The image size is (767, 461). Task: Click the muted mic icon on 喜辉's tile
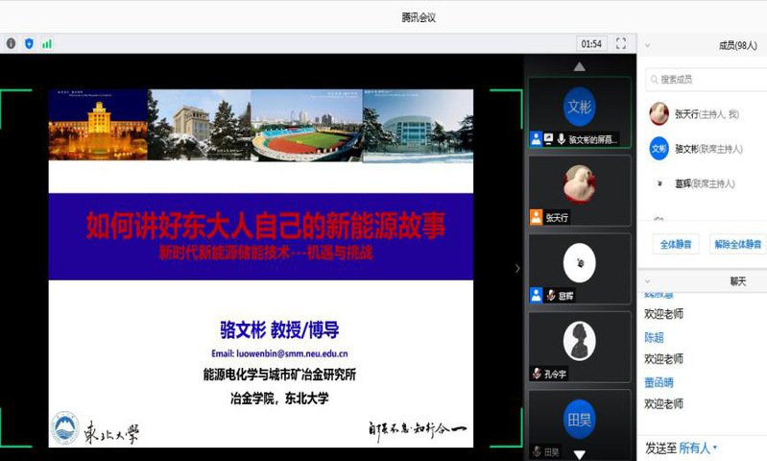[551, 295]
